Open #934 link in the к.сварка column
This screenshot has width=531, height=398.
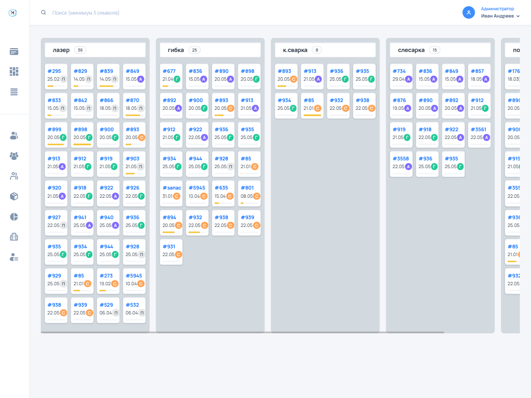pyautogui.click(x=285, y=100)
